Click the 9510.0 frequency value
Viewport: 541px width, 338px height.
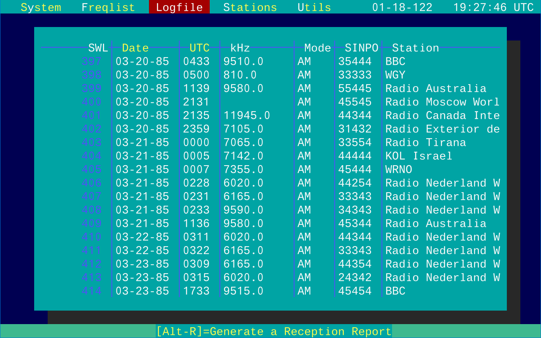(x=243, y=62)
